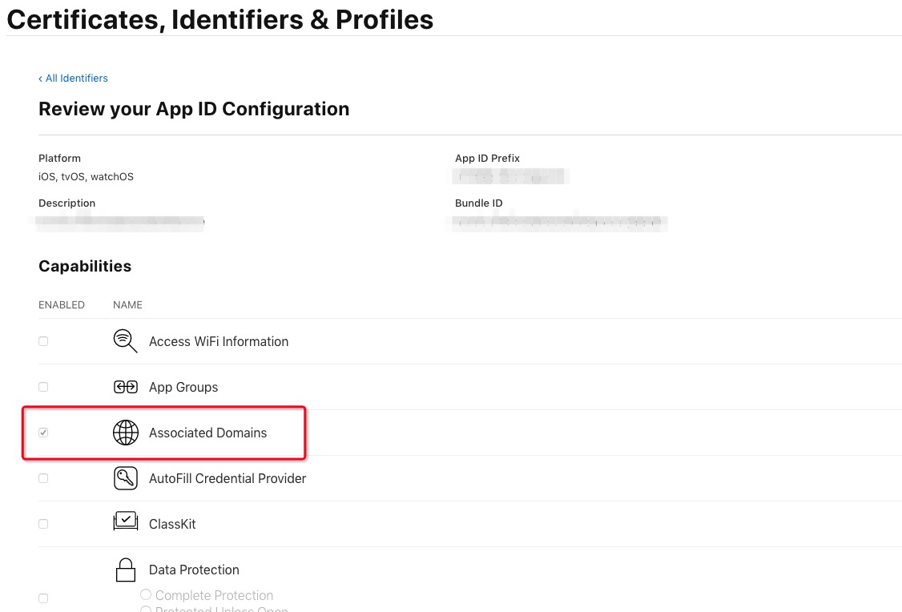Click the Access WiFi Information label

coord(218,341)
